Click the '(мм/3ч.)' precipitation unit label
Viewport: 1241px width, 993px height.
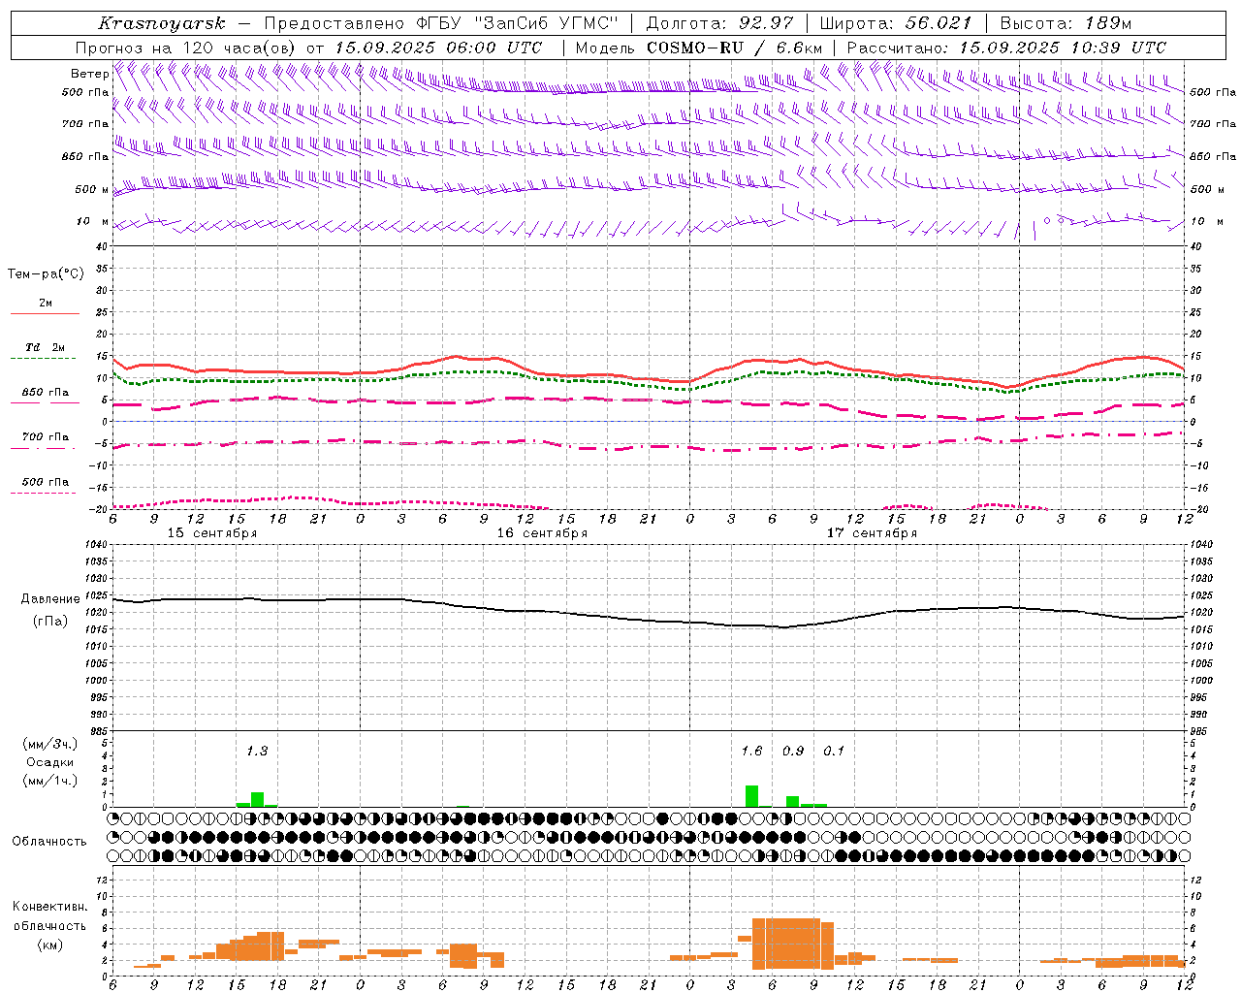(50, 745)
